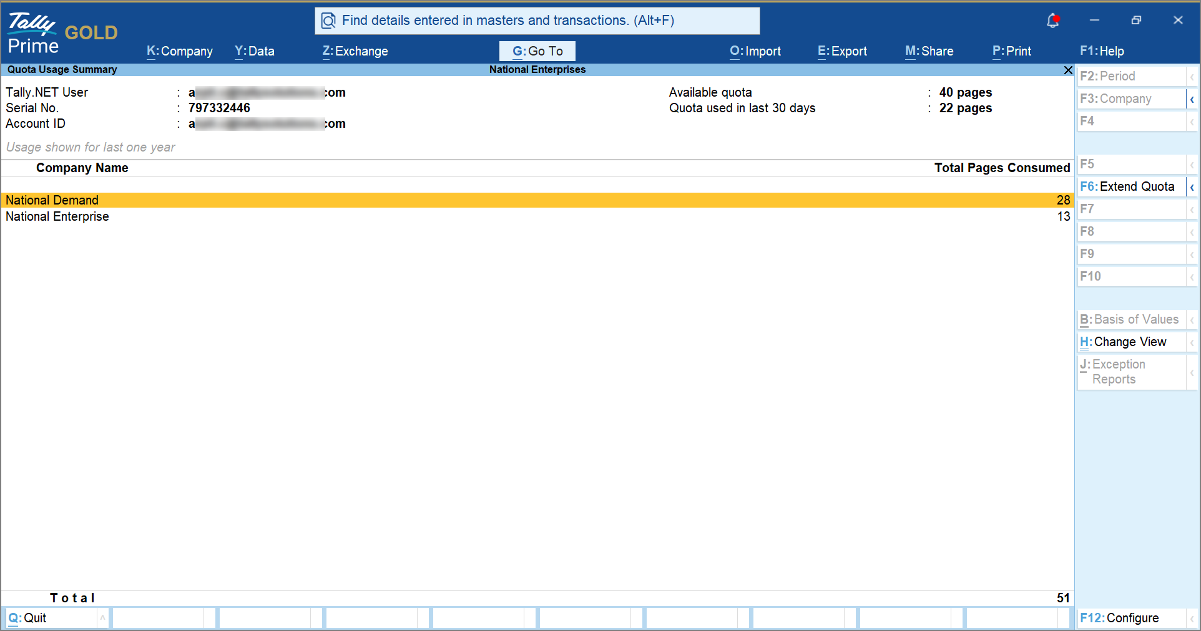Click the 13 pages consumed value
Image resolution: width=1201 pixels, height=631 pixels.
1064,216
